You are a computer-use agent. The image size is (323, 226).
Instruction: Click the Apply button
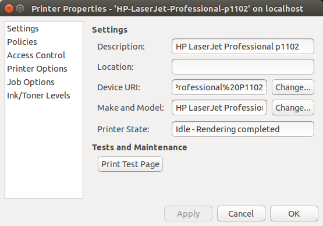point(189,214)
